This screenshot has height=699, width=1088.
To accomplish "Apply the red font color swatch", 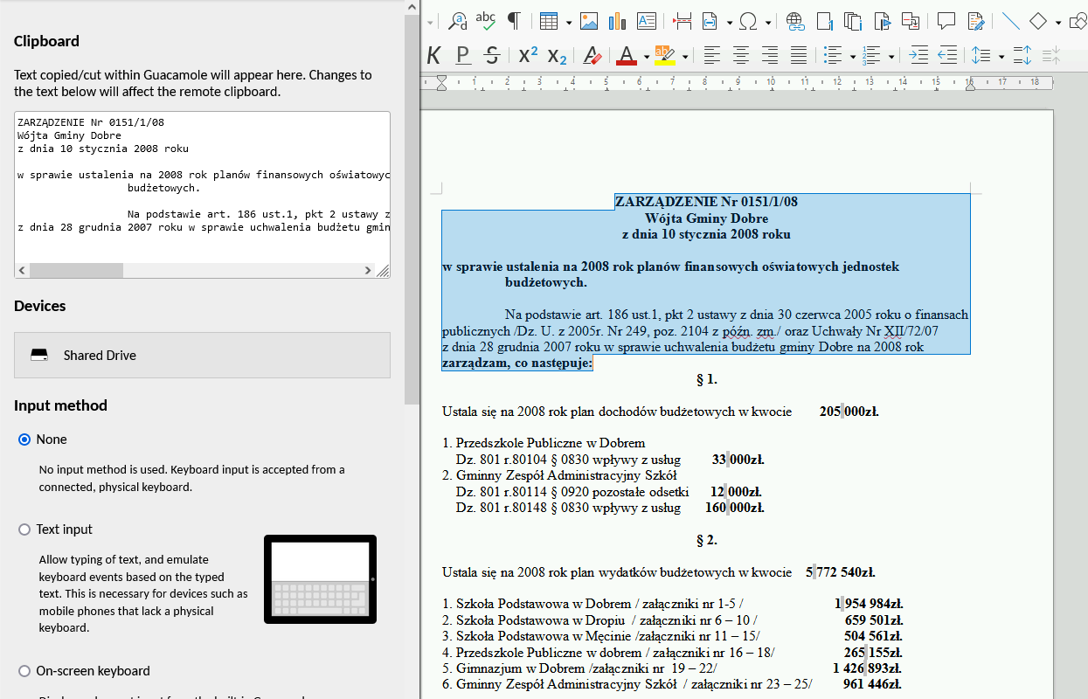I will point(627,56).
